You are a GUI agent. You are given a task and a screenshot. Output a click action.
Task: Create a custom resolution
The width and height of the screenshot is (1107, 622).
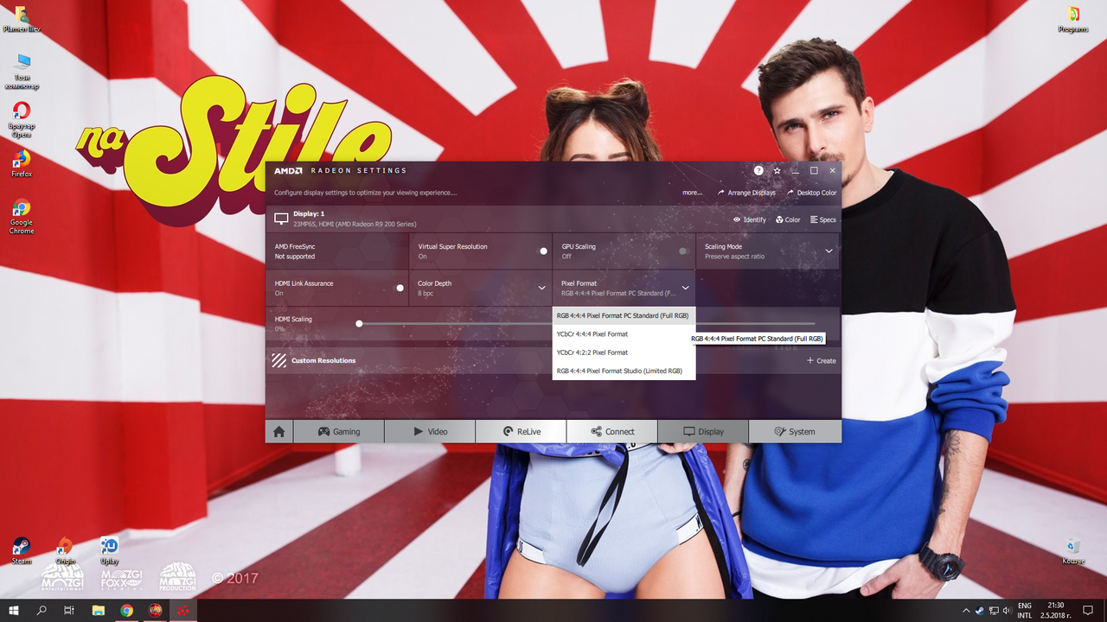click(822, 360)
